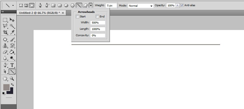This screenshot has width=244, height=109.
Task: Choose Paths mode in options bar
Action: coord(26,6)
